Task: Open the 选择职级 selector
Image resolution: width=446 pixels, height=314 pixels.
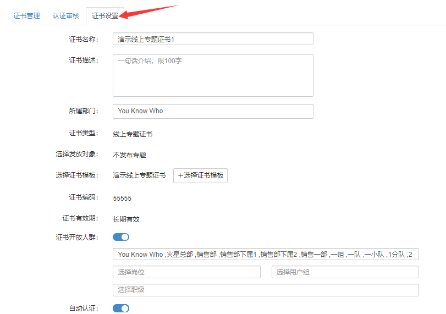Action: 266,290
